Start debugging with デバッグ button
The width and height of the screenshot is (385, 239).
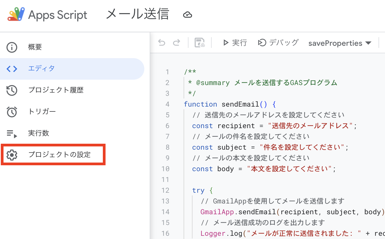(278, 43)
